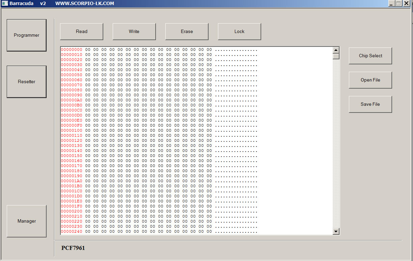Click the WWW.SCORPIO-LK.COM title link

point(84,3)
